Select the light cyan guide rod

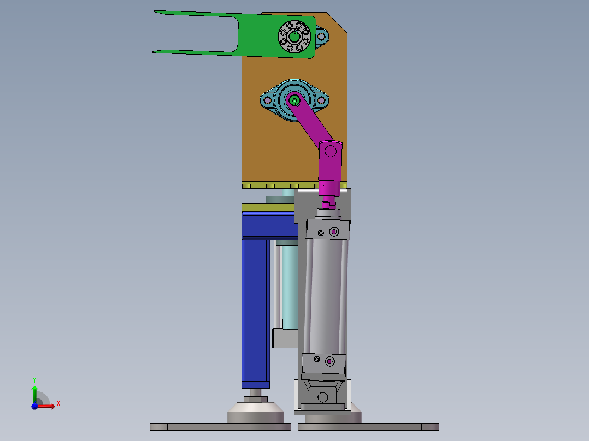290,287
